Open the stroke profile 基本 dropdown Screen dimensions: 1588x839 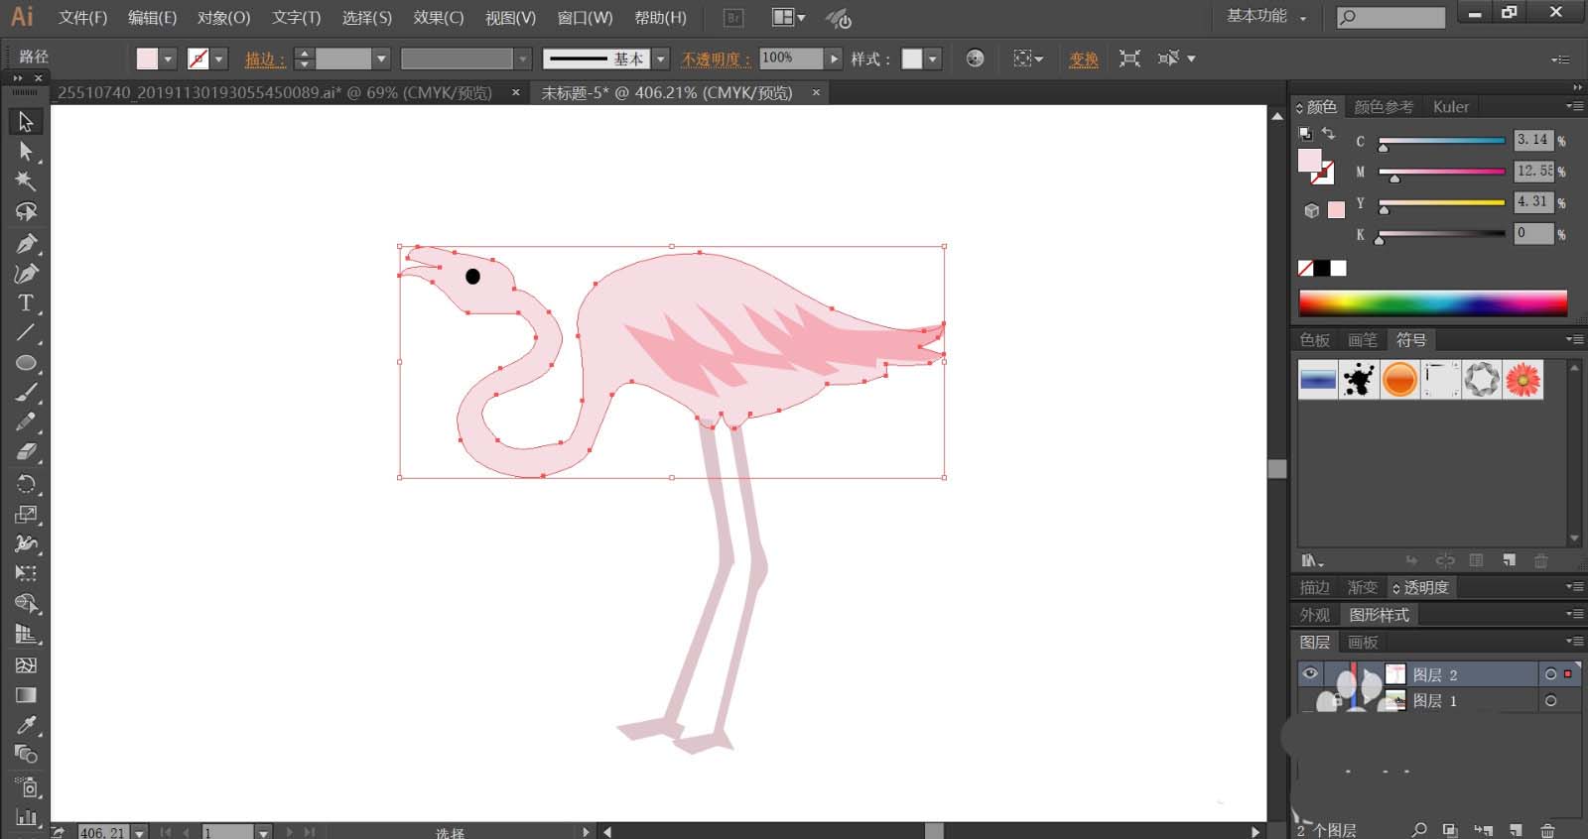(x=660, y=59)
